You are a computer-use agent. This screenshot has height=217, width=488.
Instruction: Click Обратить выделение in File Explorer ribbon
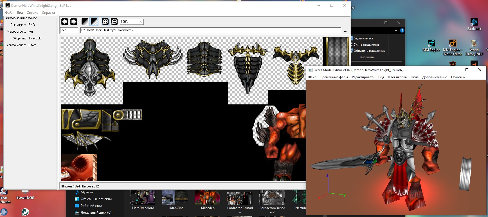(x=369, y=51)
